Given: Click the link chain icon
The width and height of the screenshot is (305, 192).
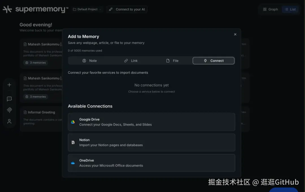Looking at the screenshot, I should coord(126,61).
